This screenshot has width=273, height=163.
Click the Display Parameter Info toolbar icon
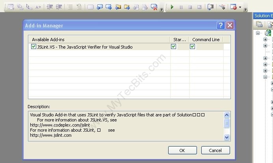[20, 7]
